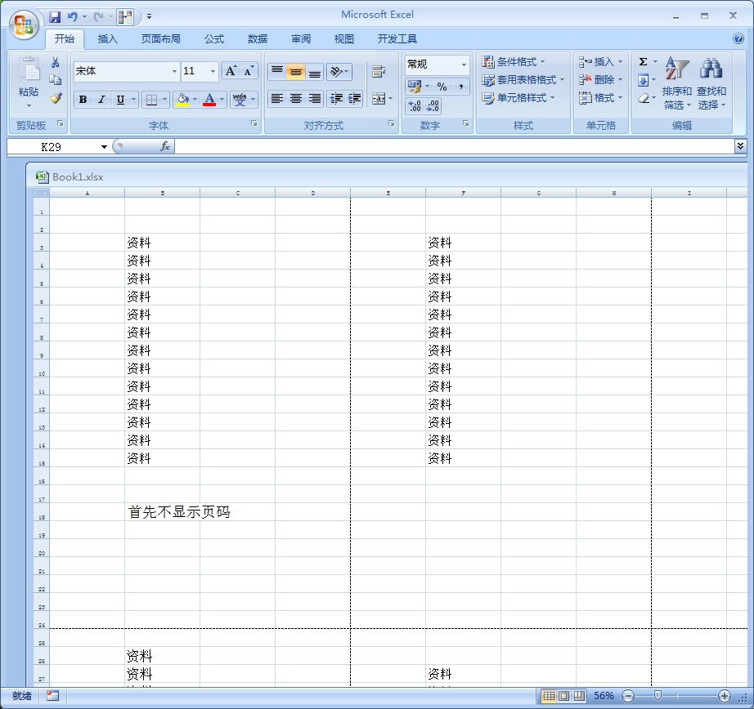Open 单元格样式 menu
The image size is (754, 709).
pyautogui.click(x=518, y=98)
